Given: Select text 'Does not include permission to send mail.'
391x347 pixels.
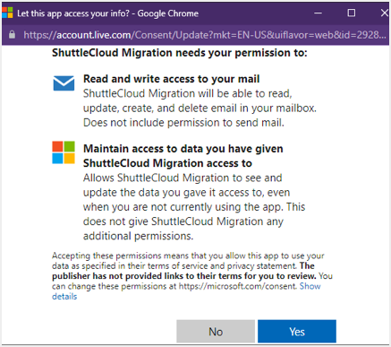Looking at the screenshot, I should (x=183, y=123).
